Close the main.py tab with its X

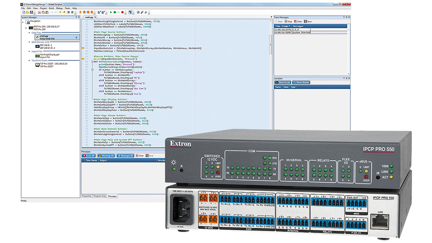[x=95, y=17]
